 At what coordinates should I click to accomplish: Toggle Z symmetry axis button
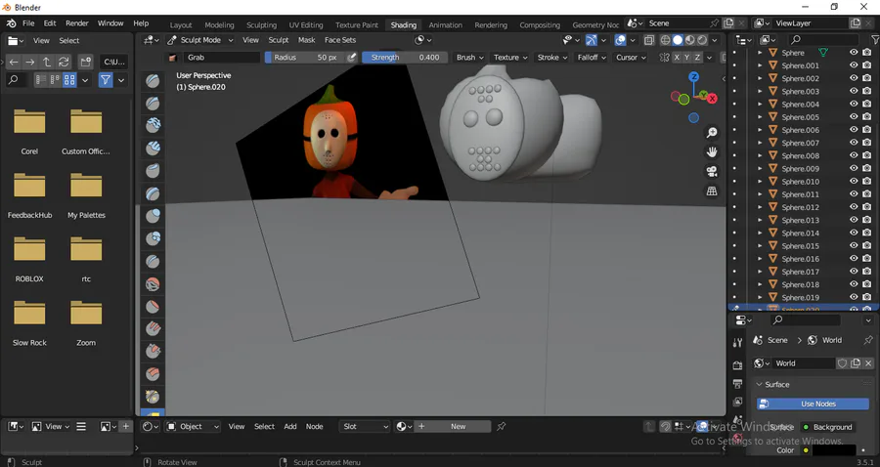pyautogui.click(x=697, y=58)
